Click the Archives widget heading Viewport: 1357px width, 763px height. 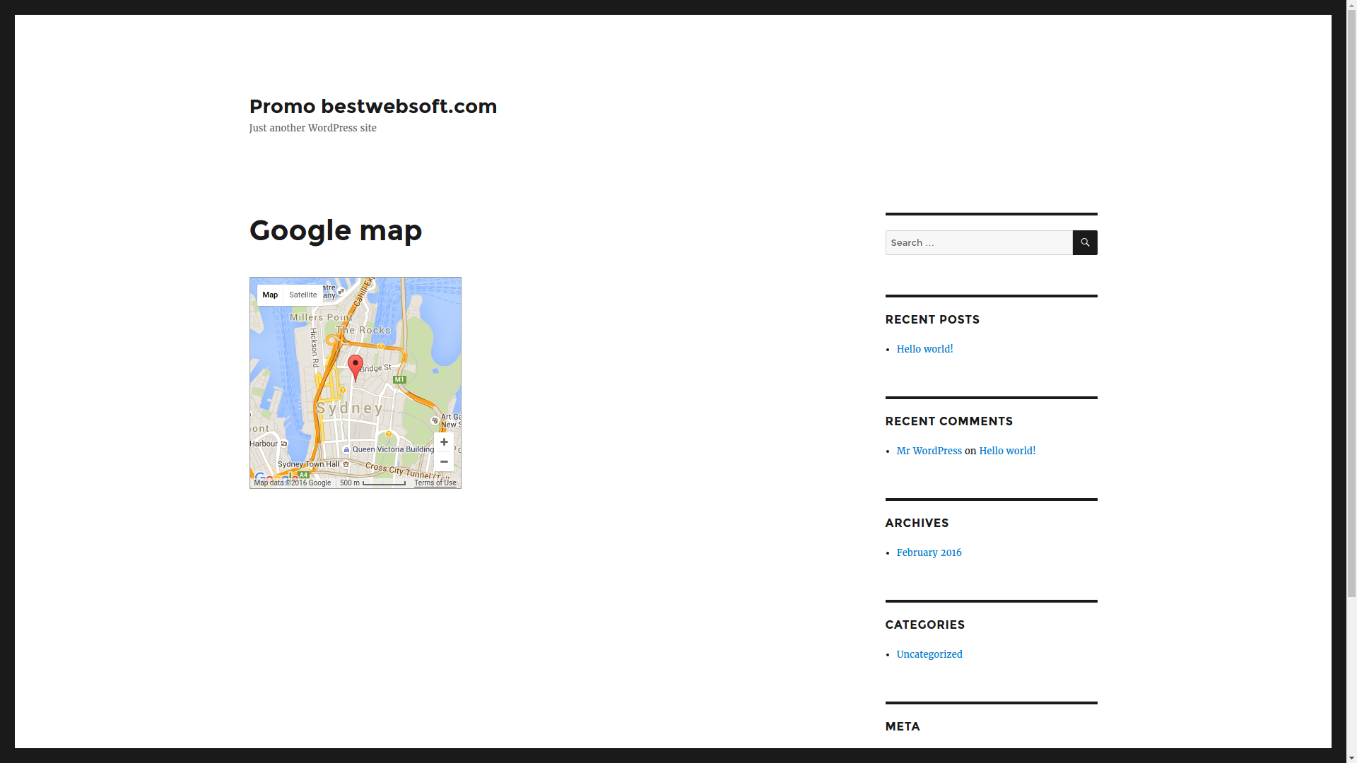(x=917, y=524)
